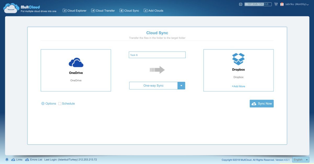
Task: Click the traffic stats icon near storage bar
Action: coord(240,4)
